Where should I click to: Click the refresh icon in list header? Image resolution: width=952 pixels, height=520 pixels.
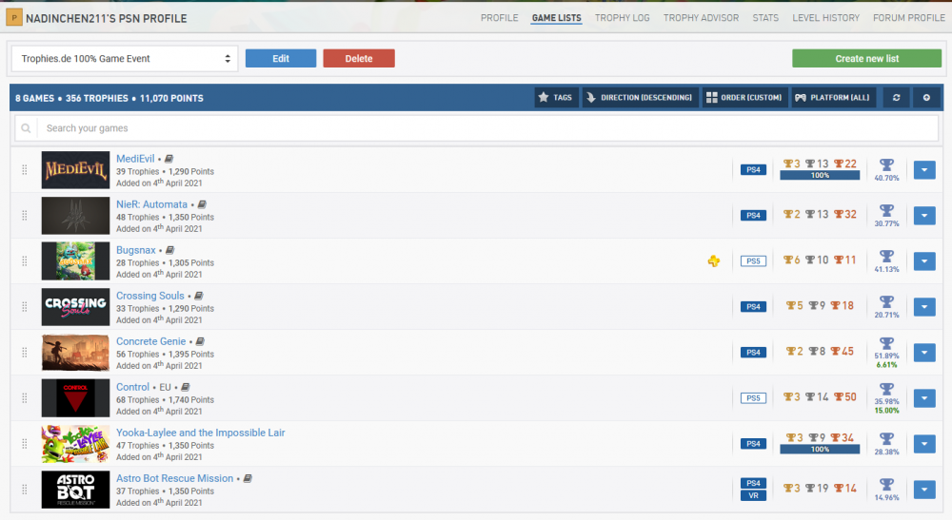point(895,98)
